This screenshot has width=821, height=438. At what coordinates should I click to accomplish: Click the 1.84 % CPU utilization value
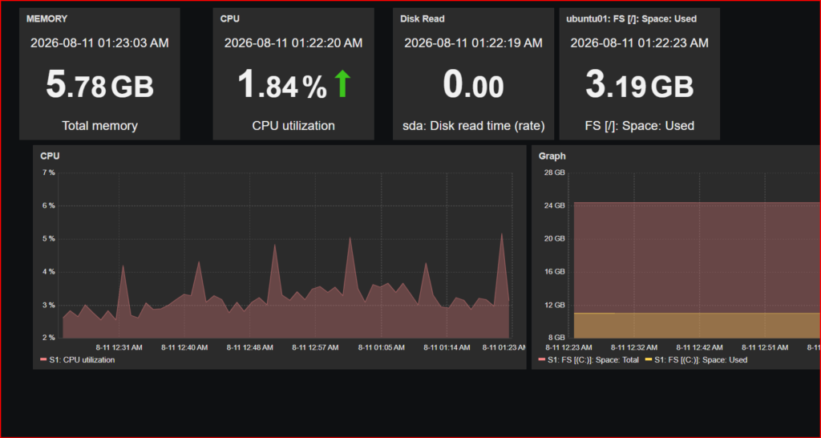point(282,85)
